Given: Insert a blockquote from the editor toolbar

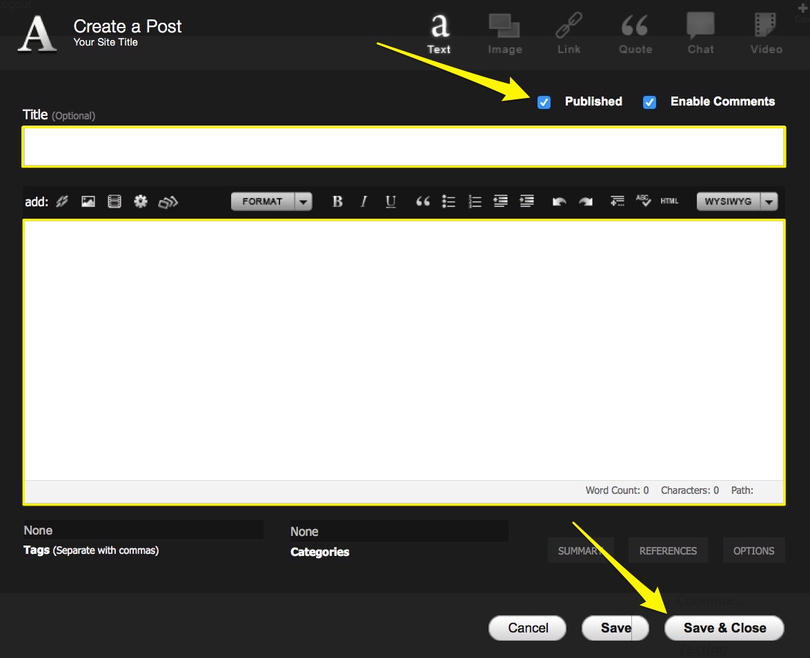Looking at the screenshot, I should (x=423, y=201).
